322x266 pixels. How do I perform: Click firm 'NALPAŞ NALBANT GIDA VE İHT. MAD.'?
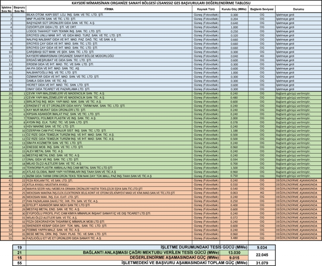coord(71,39)
